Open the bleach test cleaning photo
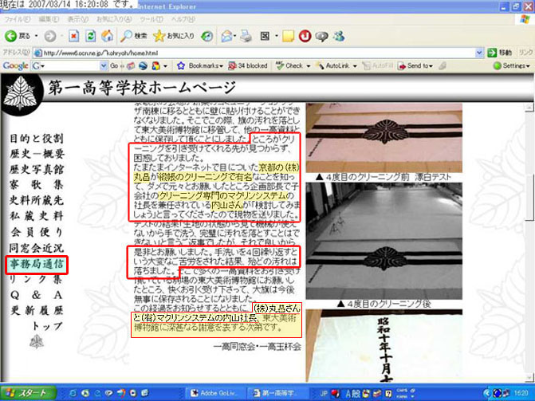Image resolution: width=535 pixels, height=401 pixels. pos(384,138)
